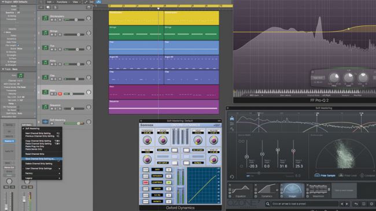Click the highlighted blue plug-in slot on left strip
The width and height of the screenshot is (376, 211).
(x=9, y=141)
